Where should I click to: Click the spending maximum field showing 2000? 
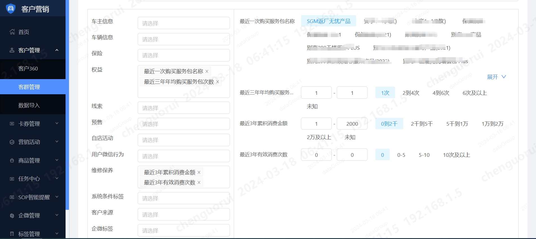[x=352, y=124]
